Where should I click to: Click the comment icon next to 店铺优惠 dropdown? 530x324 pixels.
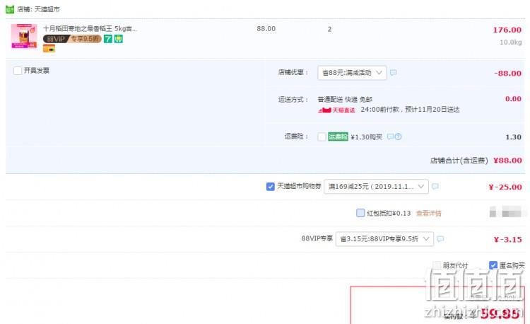coord(393,72)
